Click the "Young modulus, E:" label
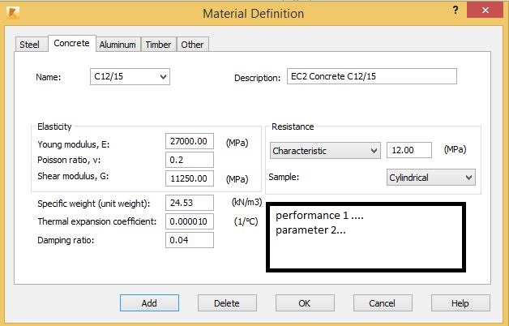 point(74,144)
